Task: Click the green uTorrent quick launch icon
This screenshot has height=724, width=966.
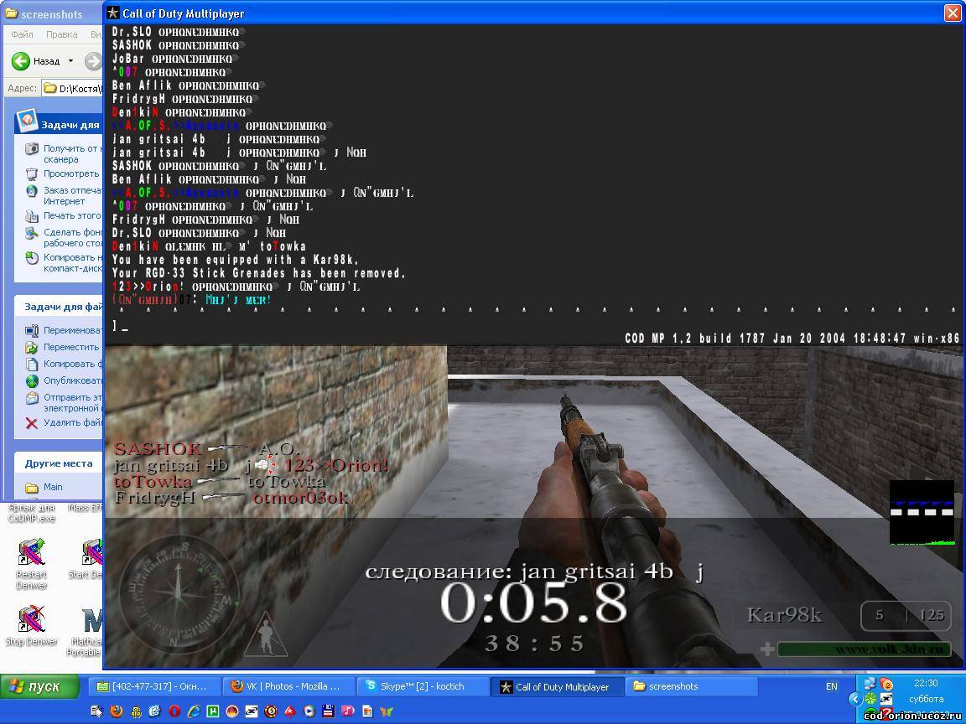Action: [213, 711]
